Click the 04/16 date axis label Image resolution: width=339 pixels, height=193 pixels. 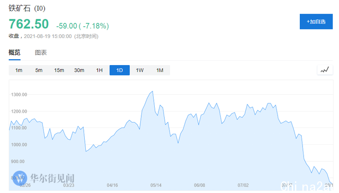pyautogui.click(x=112, y=185)
